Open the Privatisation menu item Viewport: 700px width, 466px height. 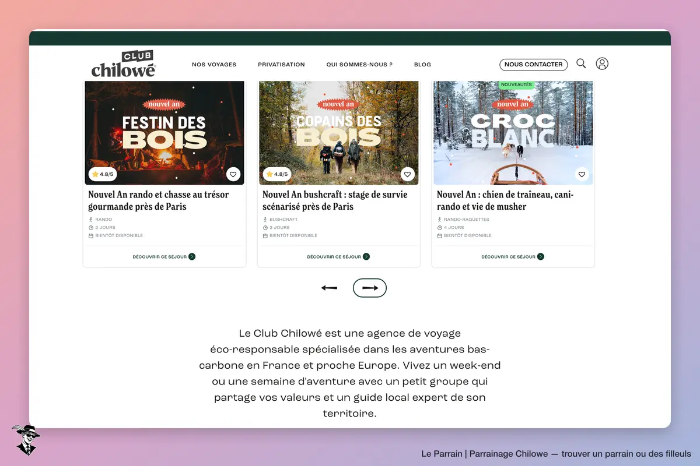click(281, 65)
